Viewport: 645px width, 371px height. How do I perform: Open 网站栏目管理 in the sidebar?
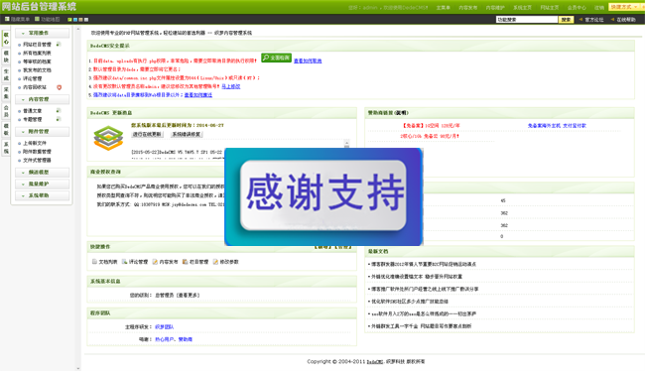click(37, 45)
